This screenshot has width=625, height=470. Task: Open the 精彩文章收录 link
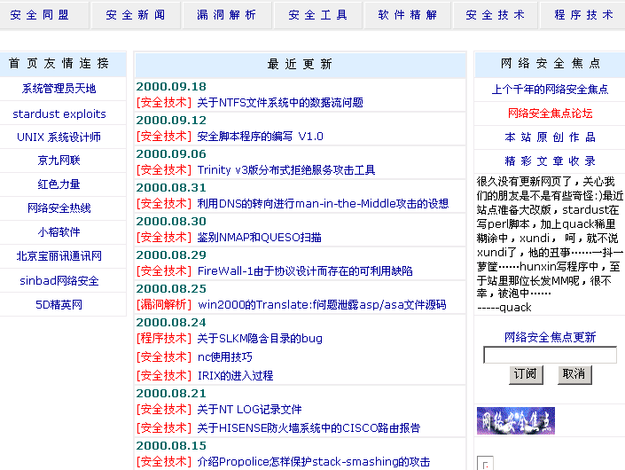(x=550, y=161)
